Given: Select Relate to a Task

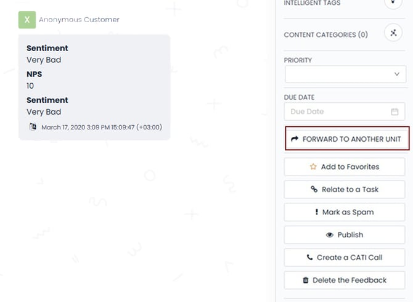Looking at the screenshot, I should [x=345, y=189].
